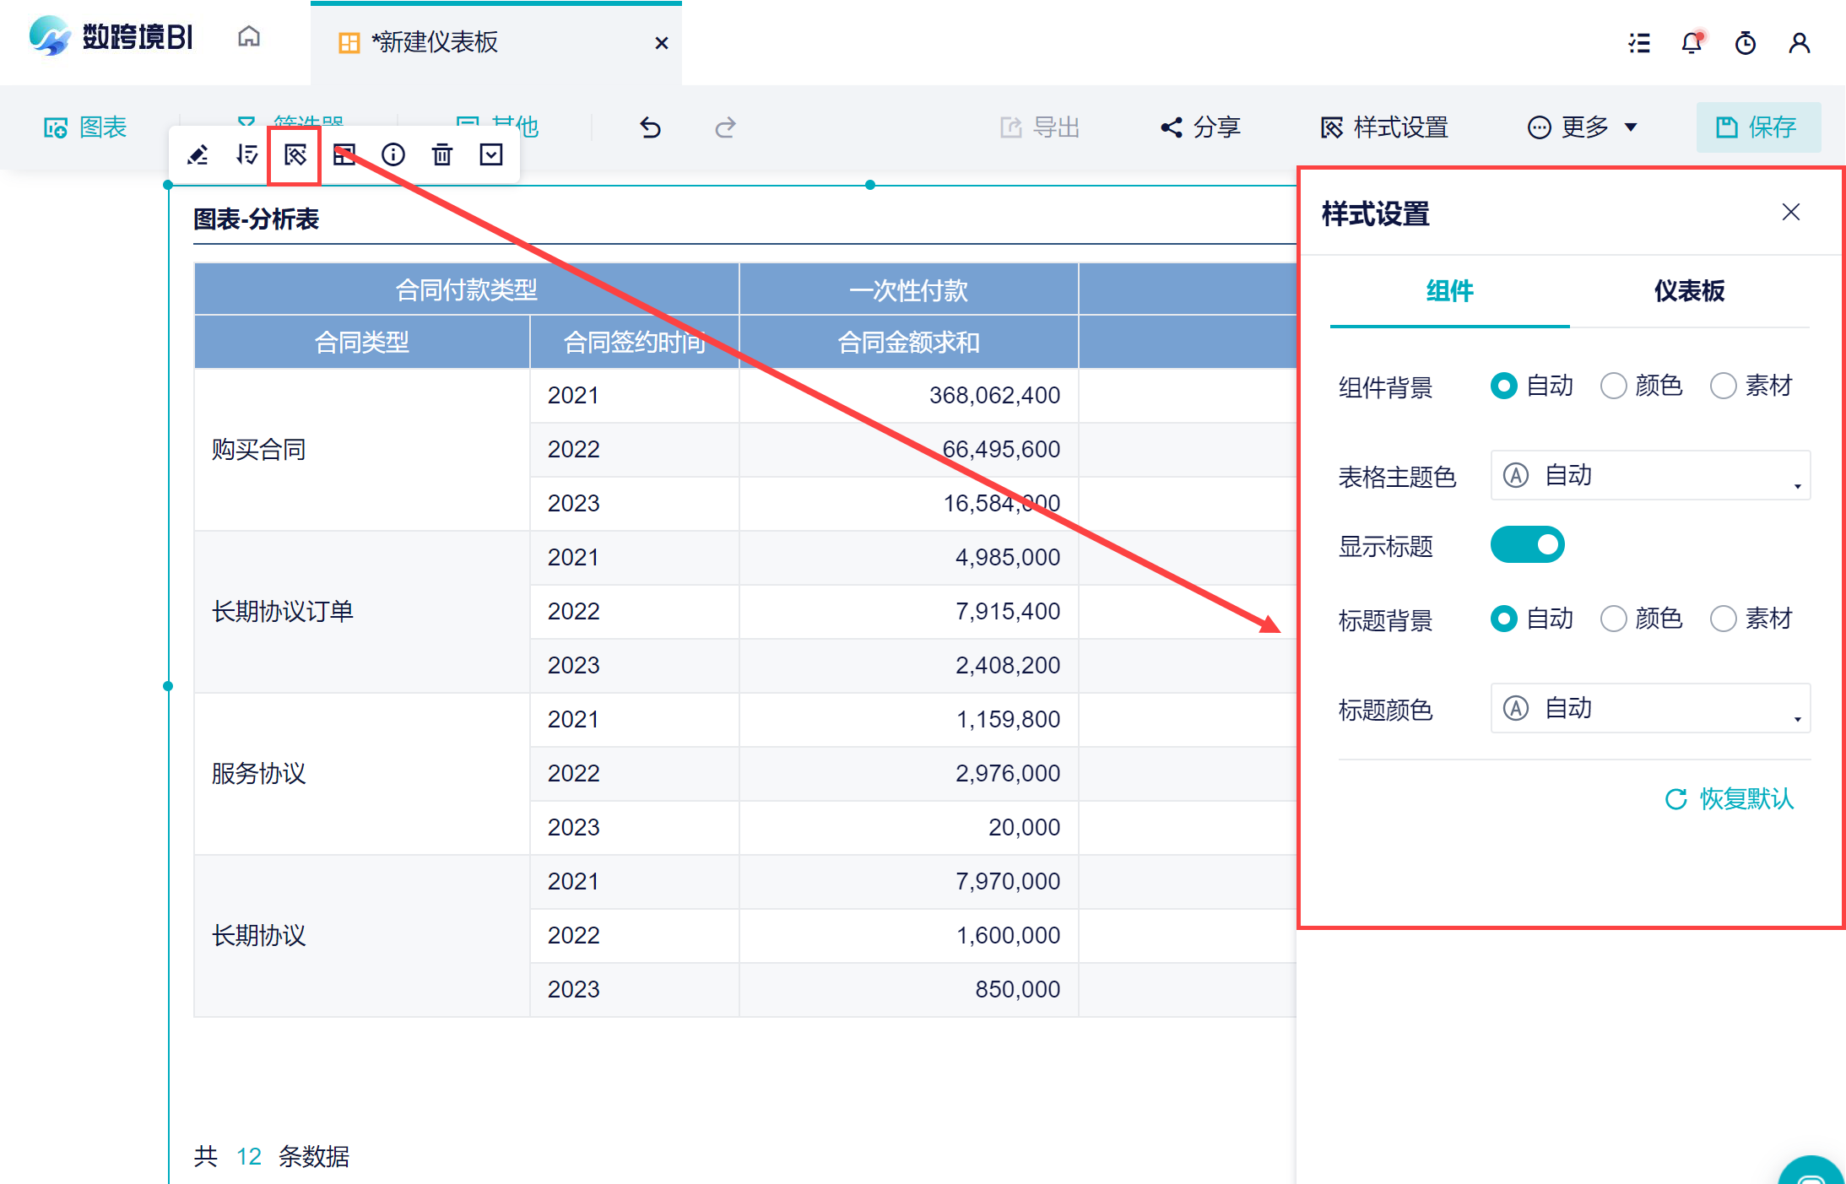Delete the chart with trash icon
1846x1184 pixels.
click(x=442, y=154)
